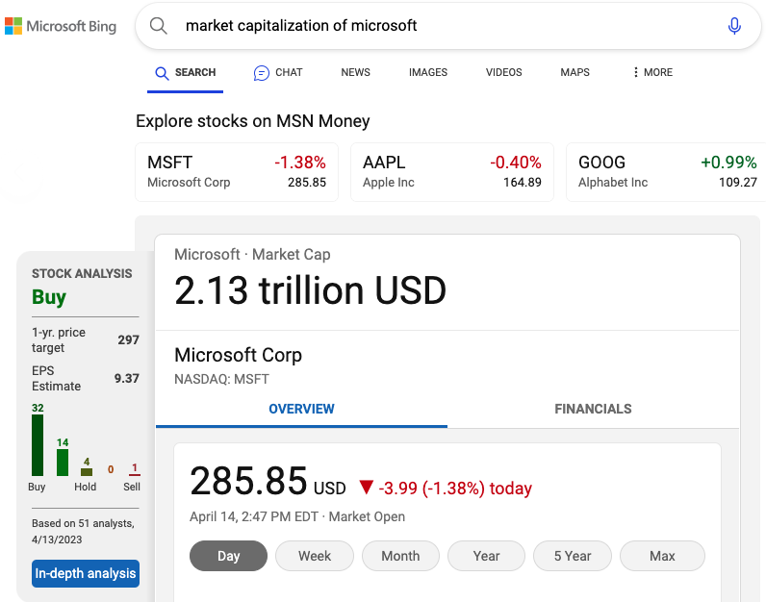The image size is (766, 602).
Task: Click the 2.13 trillion USD market cap
Action: click(x=310, y=290)
